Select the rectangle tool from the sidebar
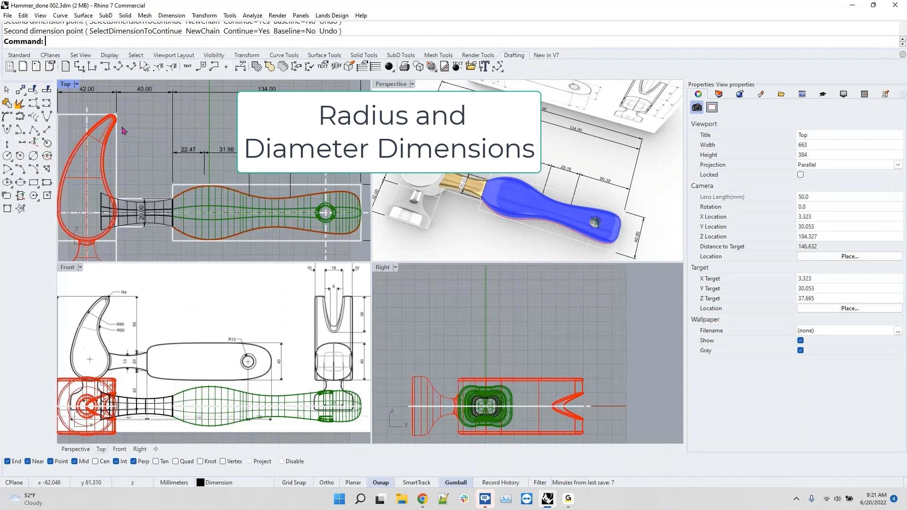The image size is (907, 510). tap(33, 182)
